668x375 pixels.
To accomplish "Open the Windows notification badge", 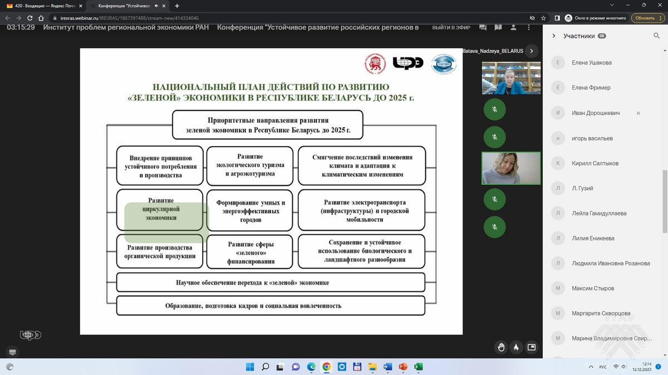I will pyautogui.click(x=659, y=367).
